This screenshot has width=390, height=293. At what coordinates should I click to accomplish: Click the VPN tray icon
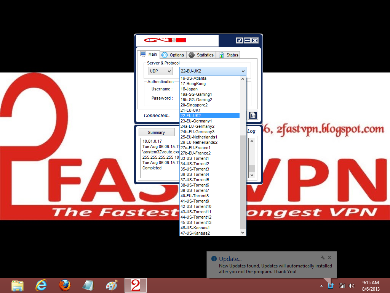click(x=331, y=286)
